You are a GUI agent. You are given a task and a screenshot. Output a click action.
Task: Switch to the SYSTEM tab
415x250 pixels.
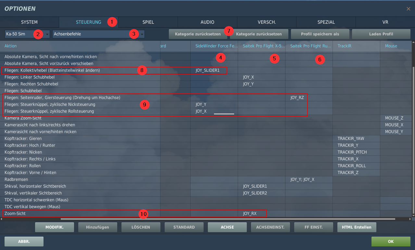[29, 22]
